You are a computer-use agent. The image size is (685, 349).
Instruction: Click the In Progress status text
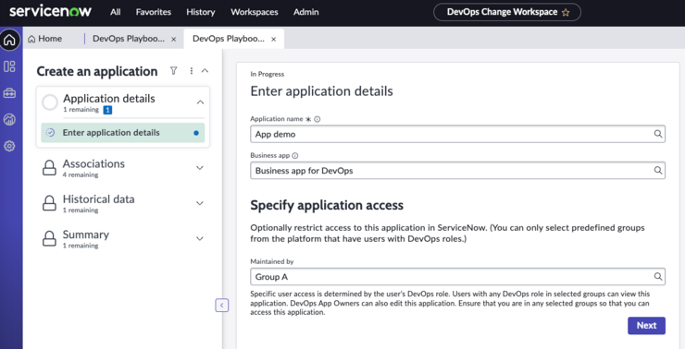(267, 74)
